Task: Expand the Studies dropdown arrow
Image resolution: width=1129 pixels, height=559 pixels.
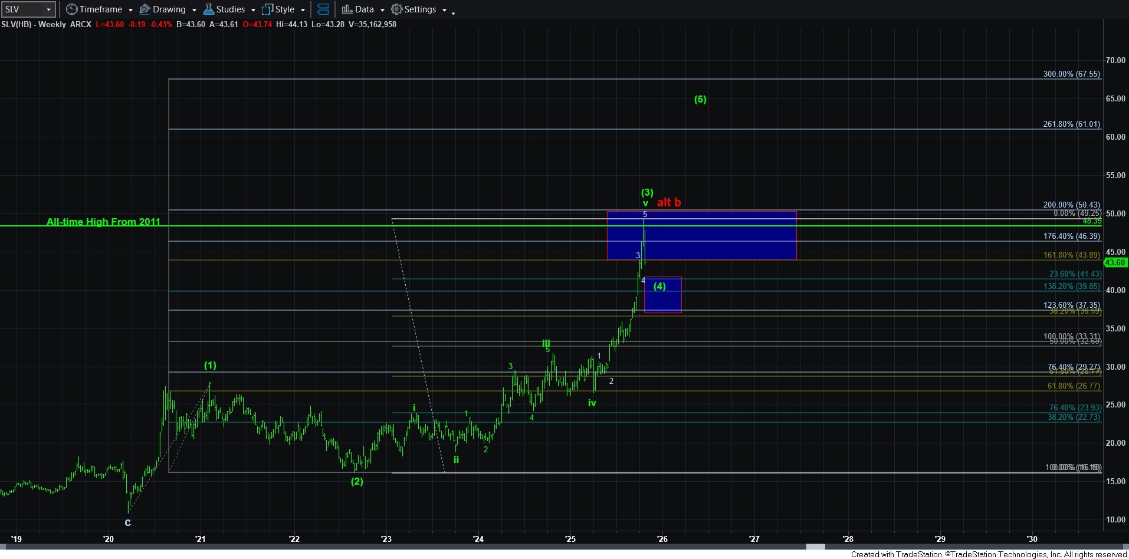Action: pos(253,10)
